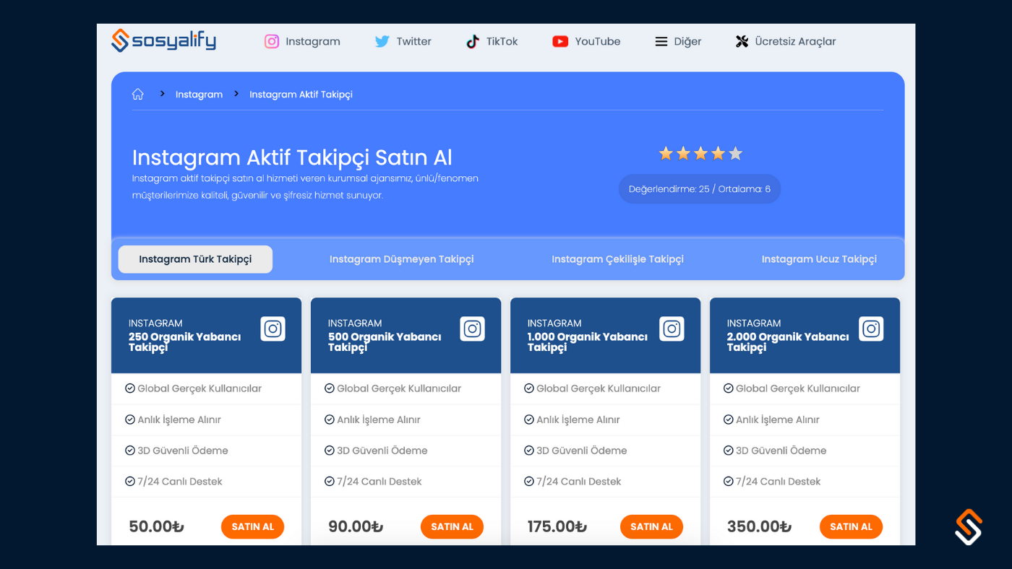Click the 90.00₺ price text

tap(356, 526)
